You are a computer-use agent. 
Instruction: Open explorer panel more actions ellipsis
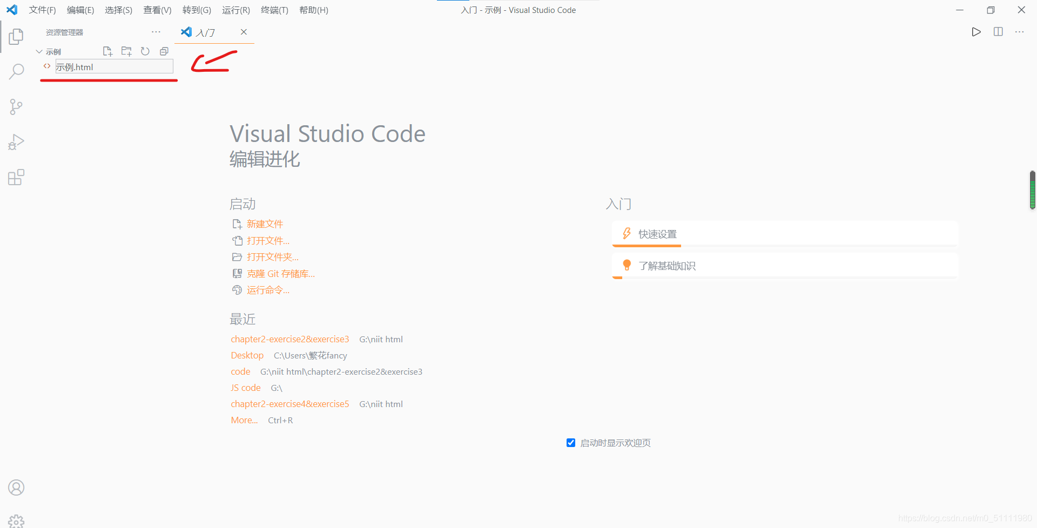point(156,32)
